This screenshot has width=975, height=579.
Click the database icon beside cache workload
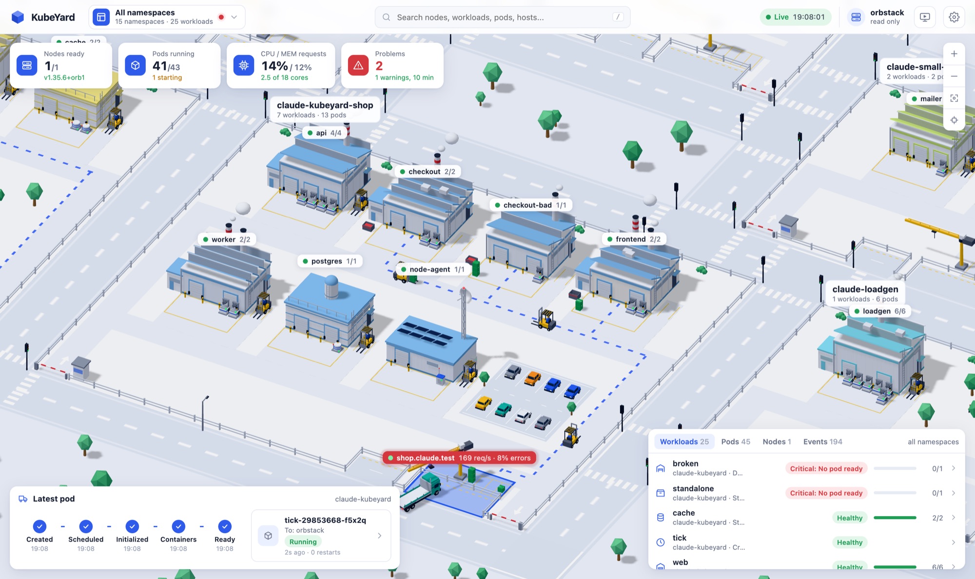661,518
